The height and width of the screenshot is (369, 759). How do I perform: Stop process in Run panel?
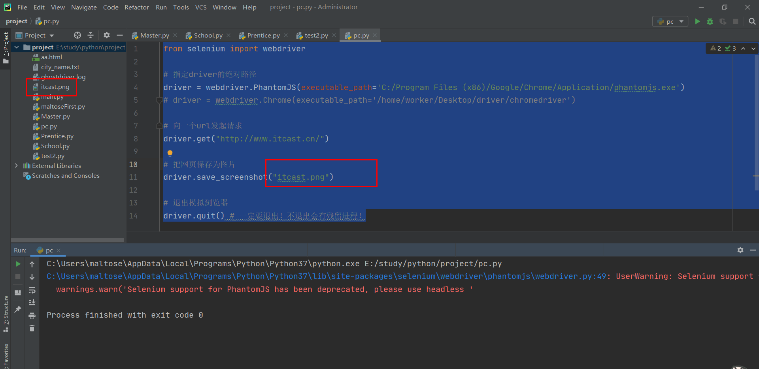[18, 277]
